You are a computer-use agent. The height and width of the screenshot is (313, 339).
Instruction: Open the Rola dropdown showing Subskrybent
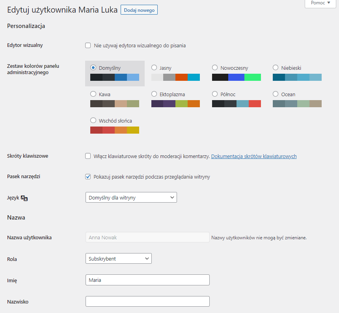click(119, 259)
